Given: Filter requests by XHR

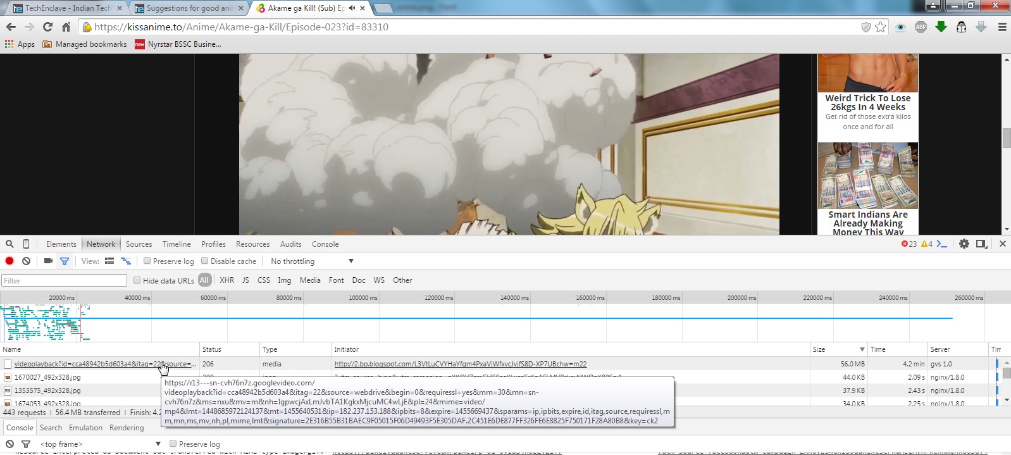Looking at the screenshot, I should [226, 280].
